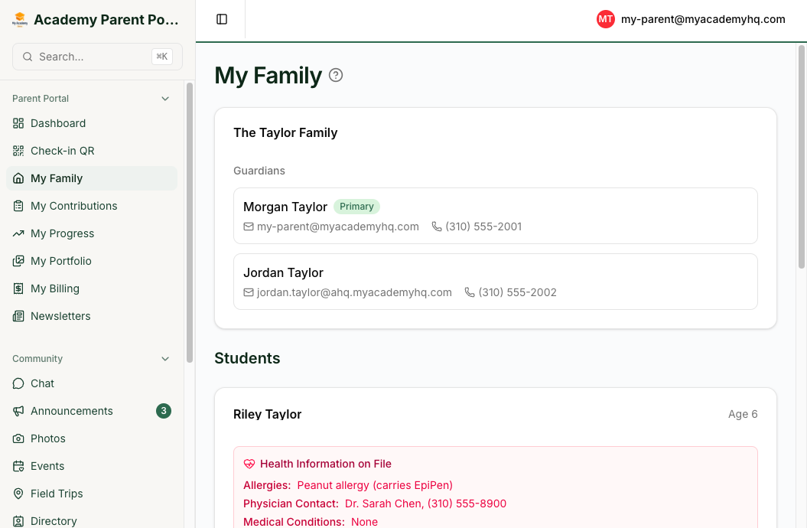Click phone number (310) 555-2002
The image size is (807, 528).
coord(517,292)
